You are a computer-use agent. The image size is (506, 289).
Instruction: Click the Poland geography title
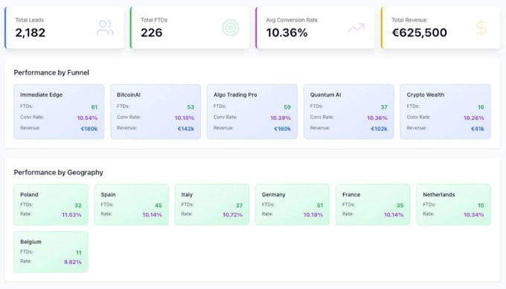tap(29, 194)
